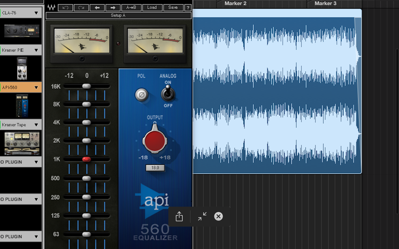This screenshot has height=249, width=399.
Task: Click the red 1K band slider
Action: 86,159
